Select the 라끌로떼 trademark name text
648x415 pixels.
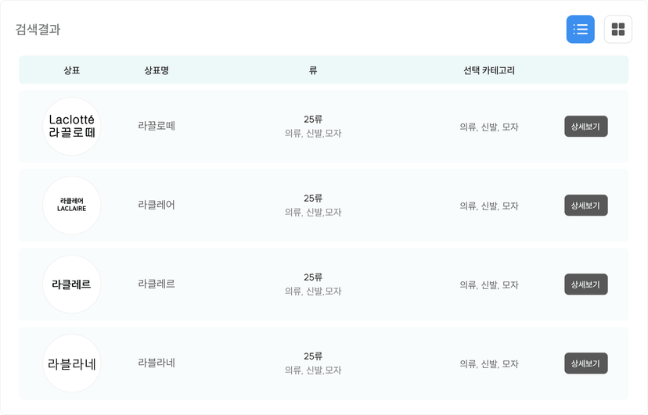point(157,126)
